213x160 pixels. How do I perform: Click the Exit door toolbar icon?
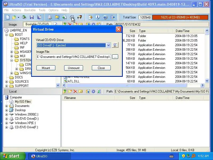coord(113,17)
